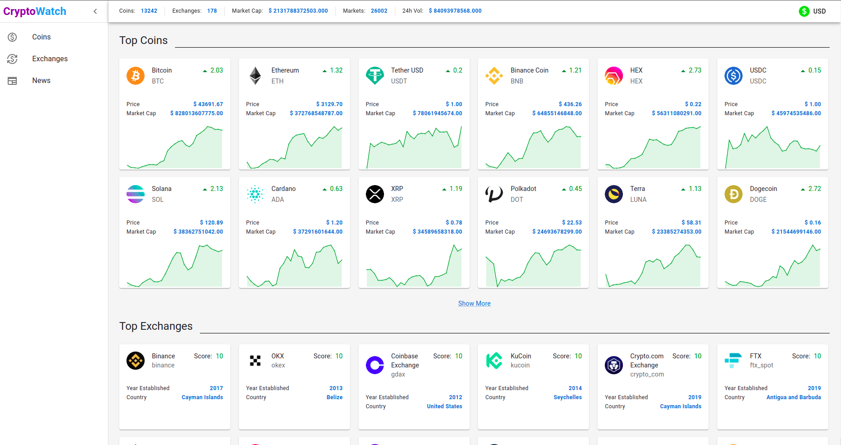Click the Exchanges count 178

[212, 11]
